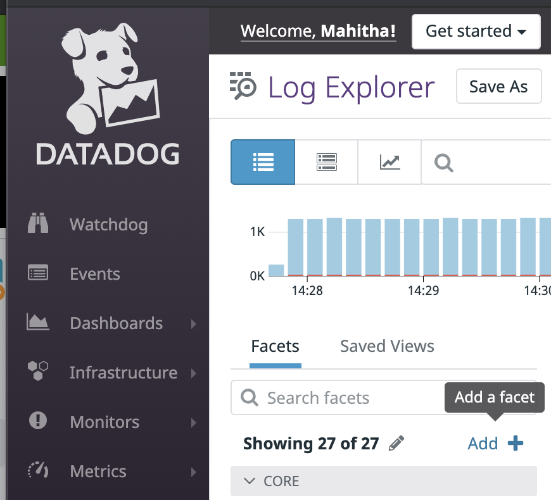Click the Save As button
The width and height of the screenshot is (551, 500).
tap(498, 87)
